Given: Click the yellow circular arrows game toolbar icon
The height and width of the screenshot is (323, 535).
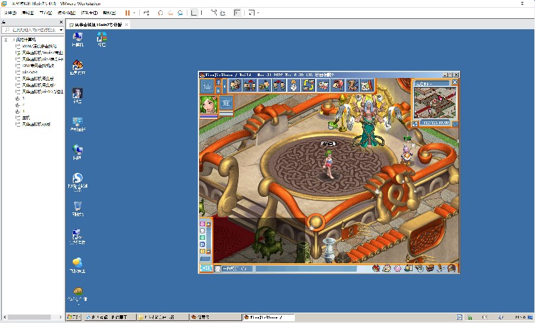Looking at the screenshot, I should (309, 85).
